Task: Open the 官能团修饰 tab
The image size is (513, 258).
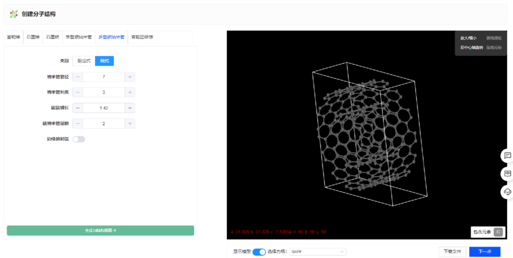Action: 142,37
